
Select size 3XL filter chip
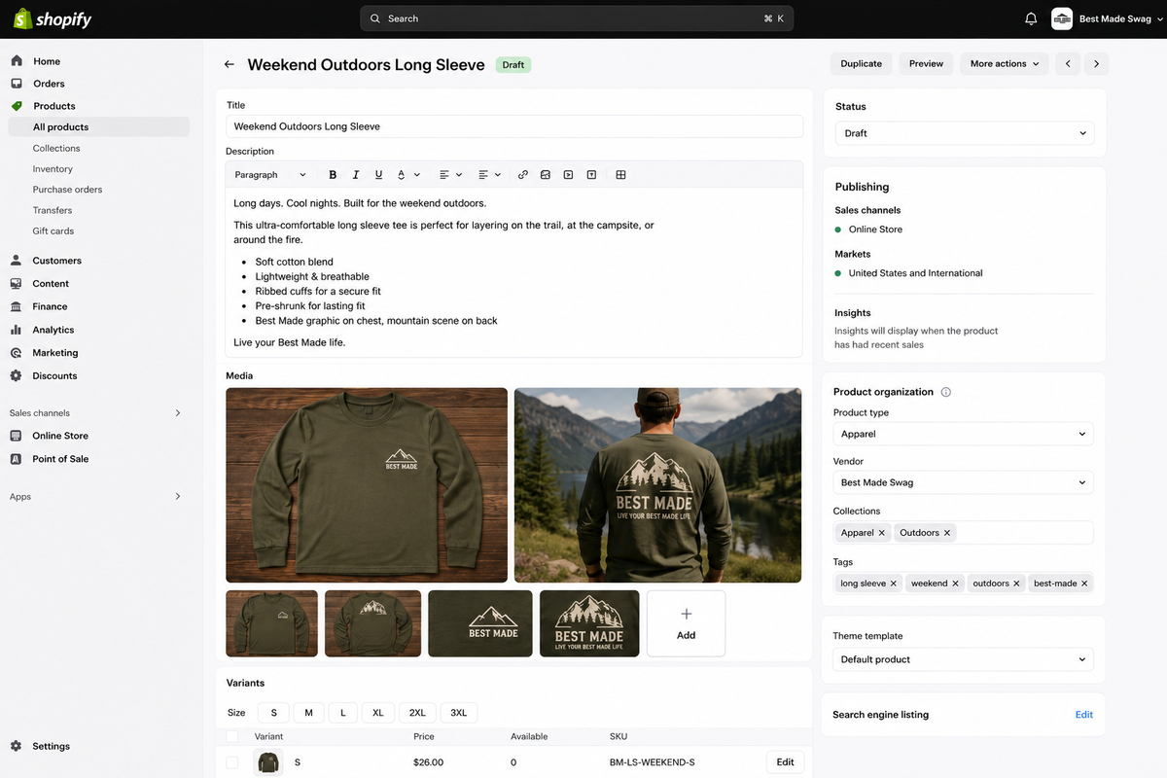pyautogui.click(x=458, y=713)
